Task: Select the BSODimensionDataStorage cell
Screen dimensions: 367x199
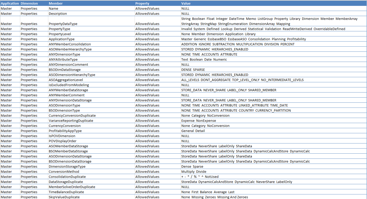Action: (91, 162)
